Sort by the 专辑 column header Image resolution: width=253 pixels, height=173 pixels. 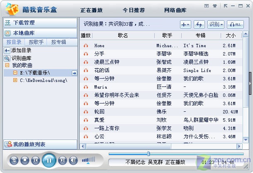click(201, 36)
